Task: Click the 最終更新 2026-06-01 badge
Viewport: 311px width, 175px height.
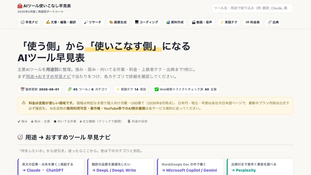Action: 40,89
